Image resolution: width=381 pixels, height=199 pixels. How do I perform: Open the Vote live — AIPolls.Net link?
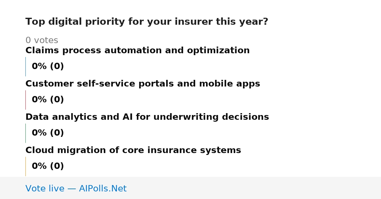pyautogui.click(x=76, y=189)
